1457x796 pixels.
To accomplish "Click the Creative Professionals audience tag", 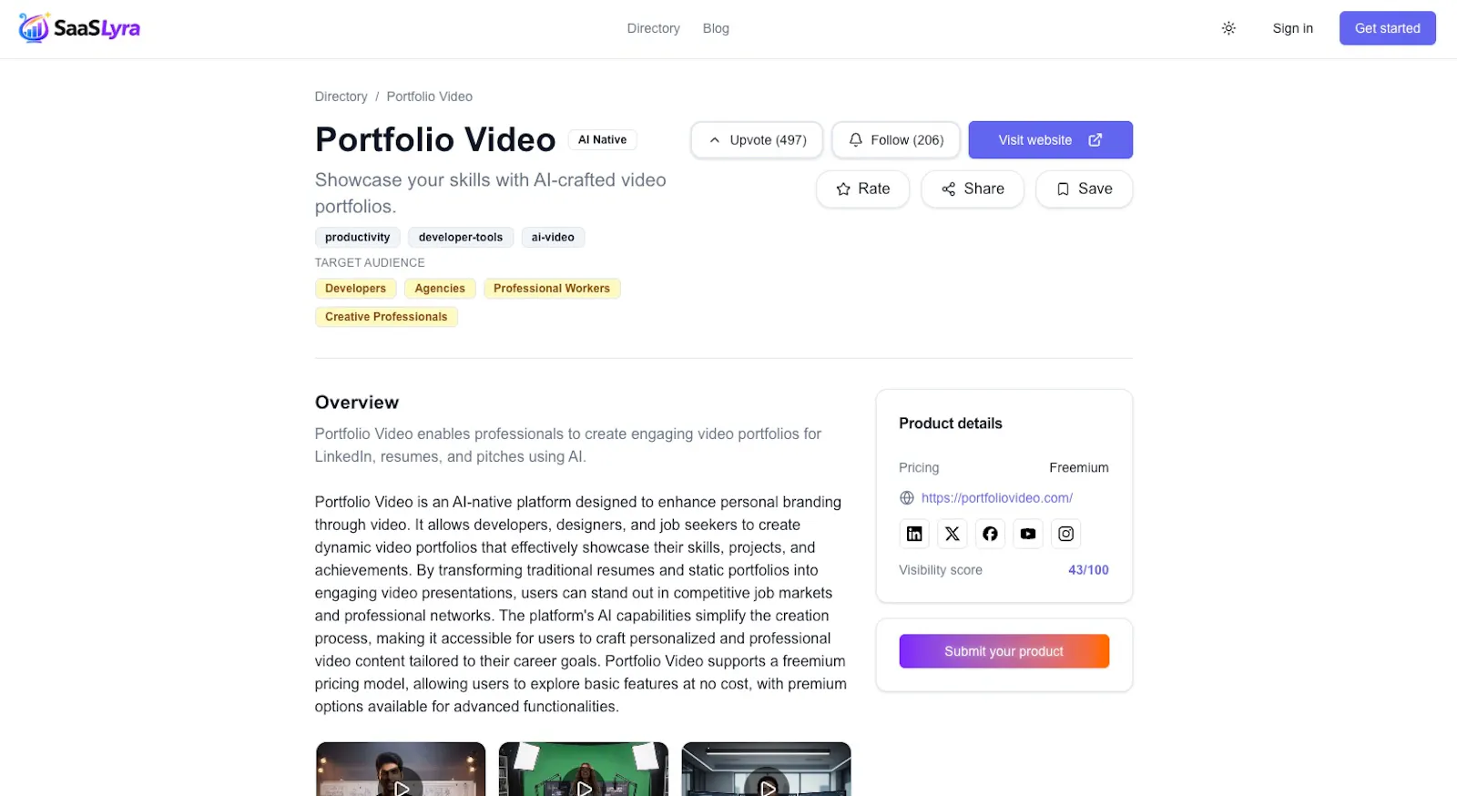I will click(386, 317).
